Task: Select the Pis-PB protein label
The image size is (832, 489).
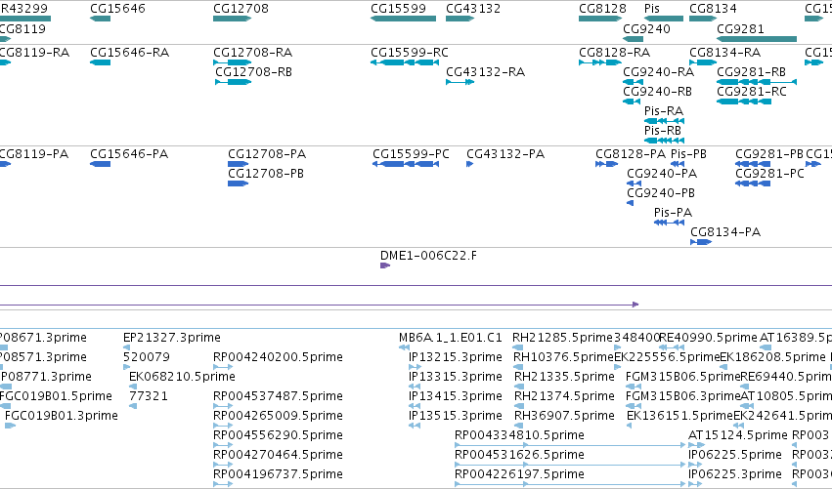Action: [688, 153]
